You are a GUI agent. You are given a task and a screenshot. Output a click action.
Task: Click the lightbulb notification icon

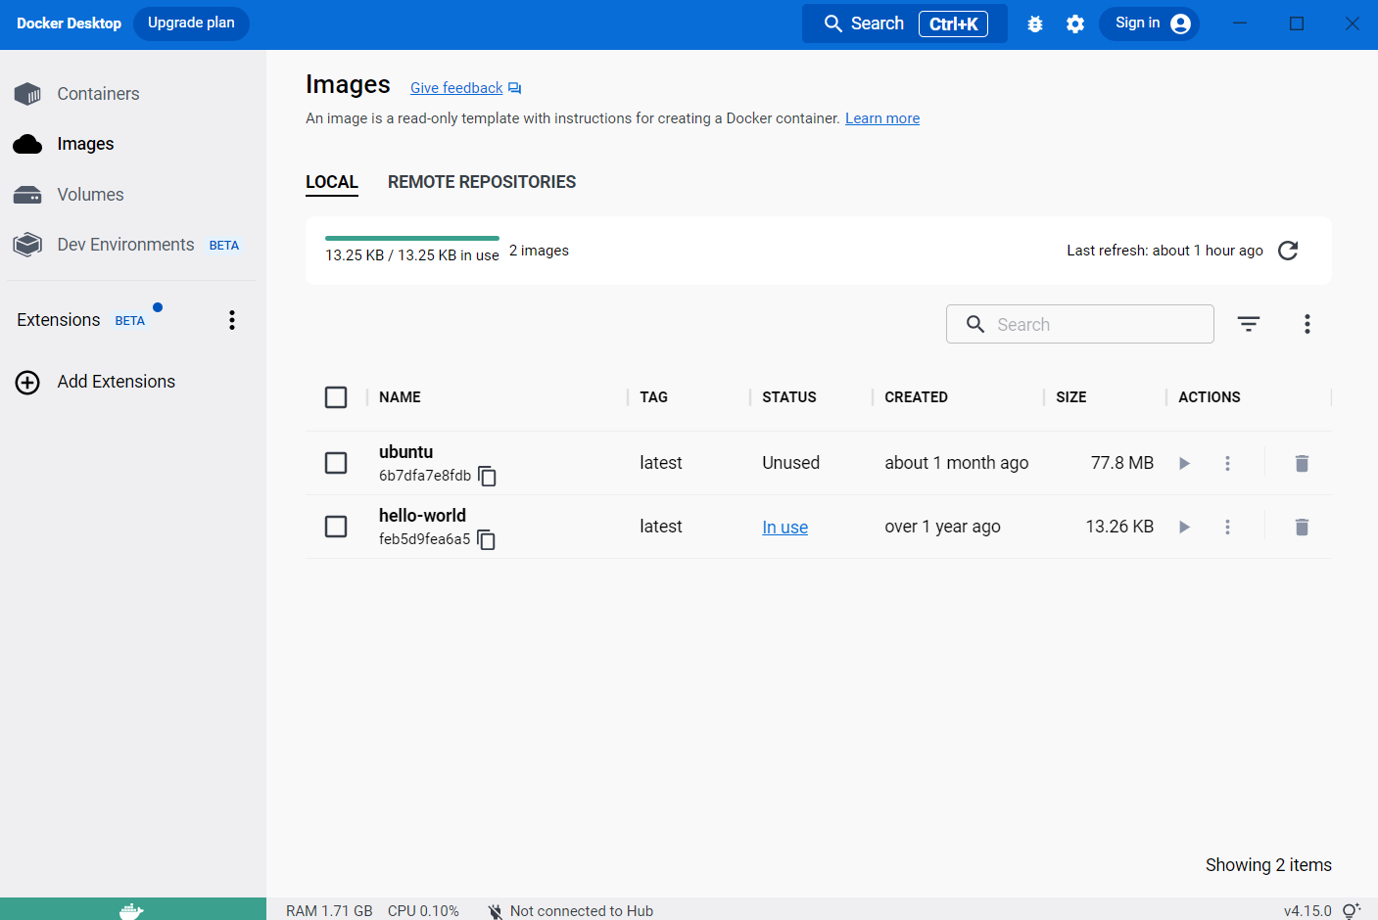(x=1352, y=910)
